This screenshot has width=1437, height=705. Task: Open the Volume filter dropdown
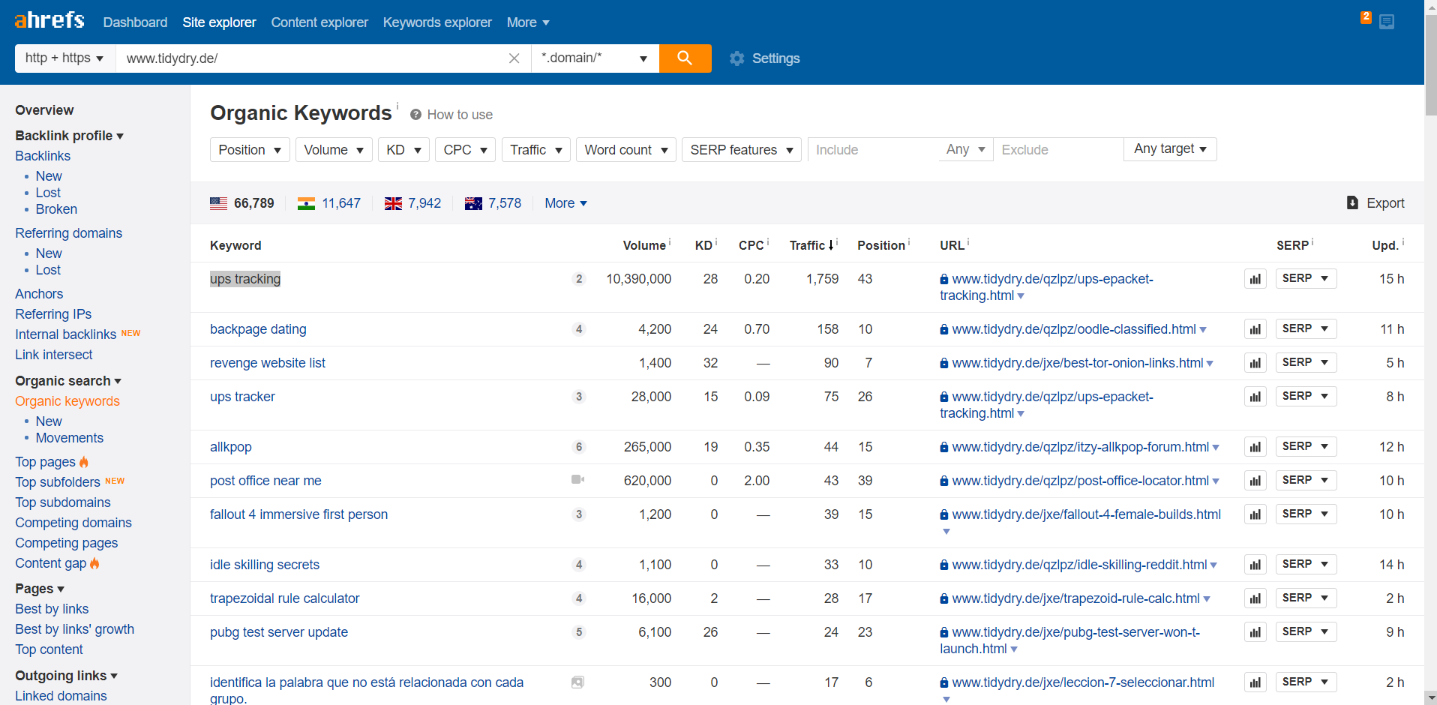point(334,150)
